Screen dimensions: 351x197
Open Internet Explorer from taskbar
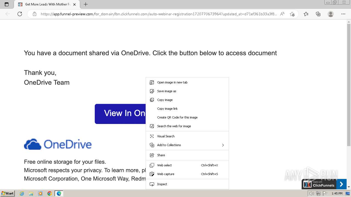(x=22, y=193)
